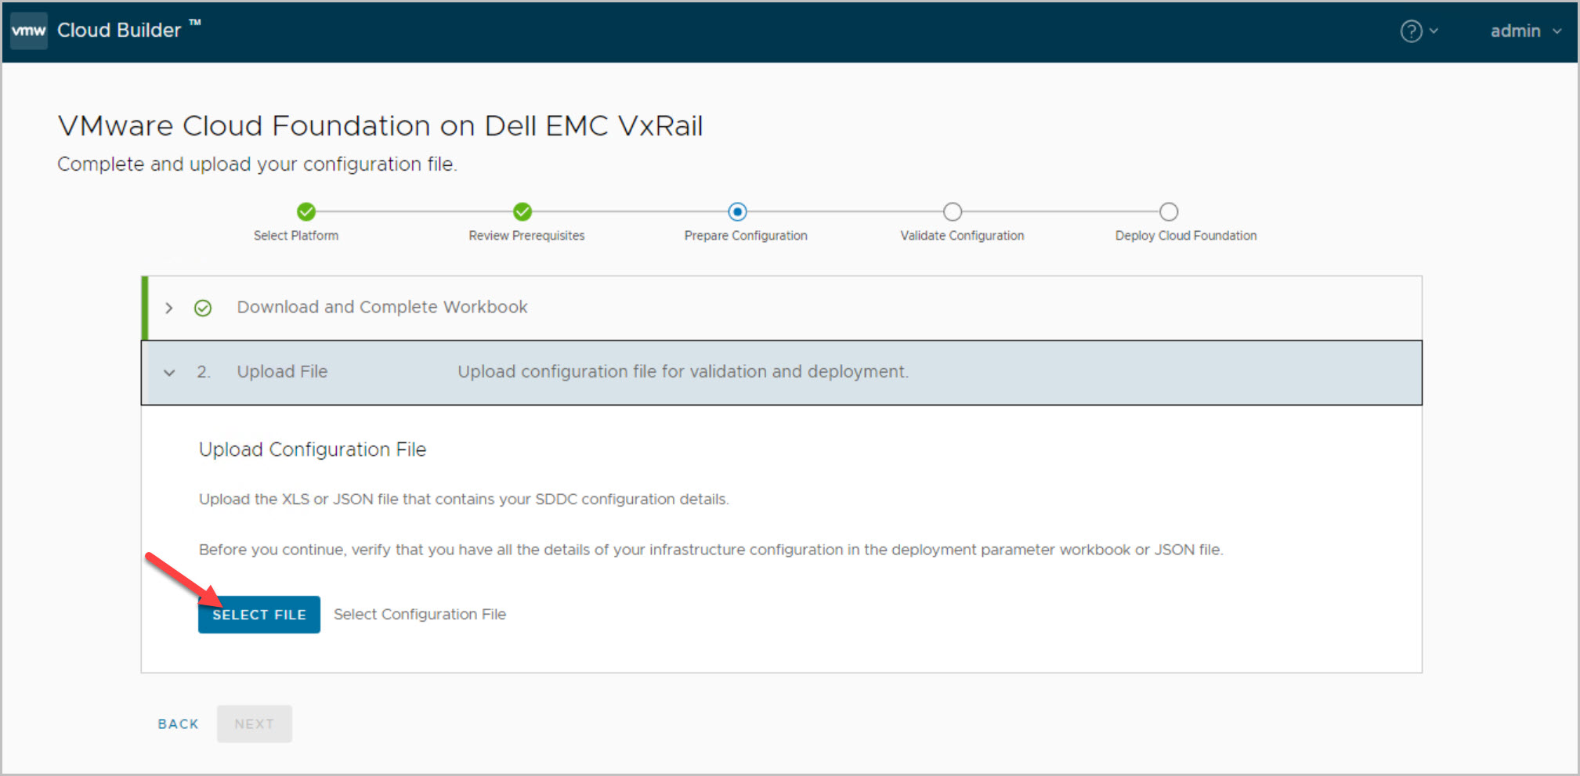Click the Review Prerequisites green checkmark step
Image resolution: width=1580 pixels, height=776 pixels.
pyautogui.click(x=522, y=211)
